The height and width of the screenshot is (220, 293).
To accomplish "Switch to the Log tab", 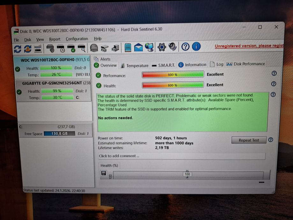I will [x=216, y=64].
